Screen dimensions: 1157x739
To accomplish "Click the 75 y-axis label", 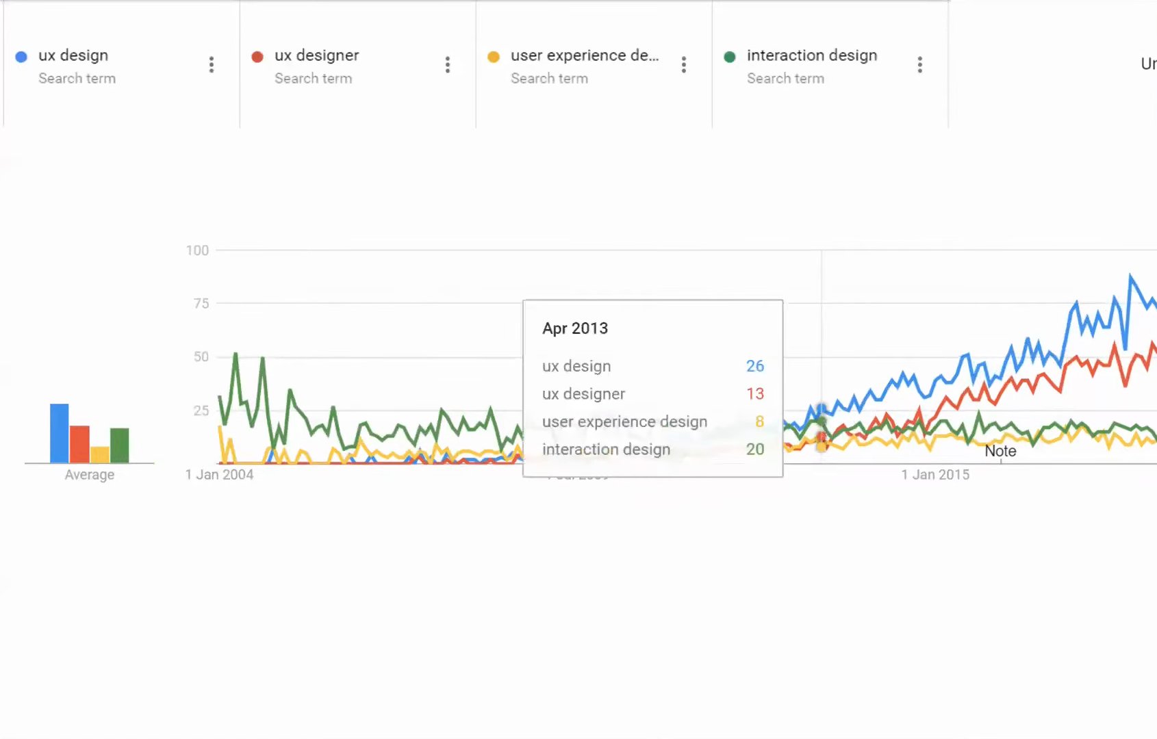I will [x=201, y=303].
